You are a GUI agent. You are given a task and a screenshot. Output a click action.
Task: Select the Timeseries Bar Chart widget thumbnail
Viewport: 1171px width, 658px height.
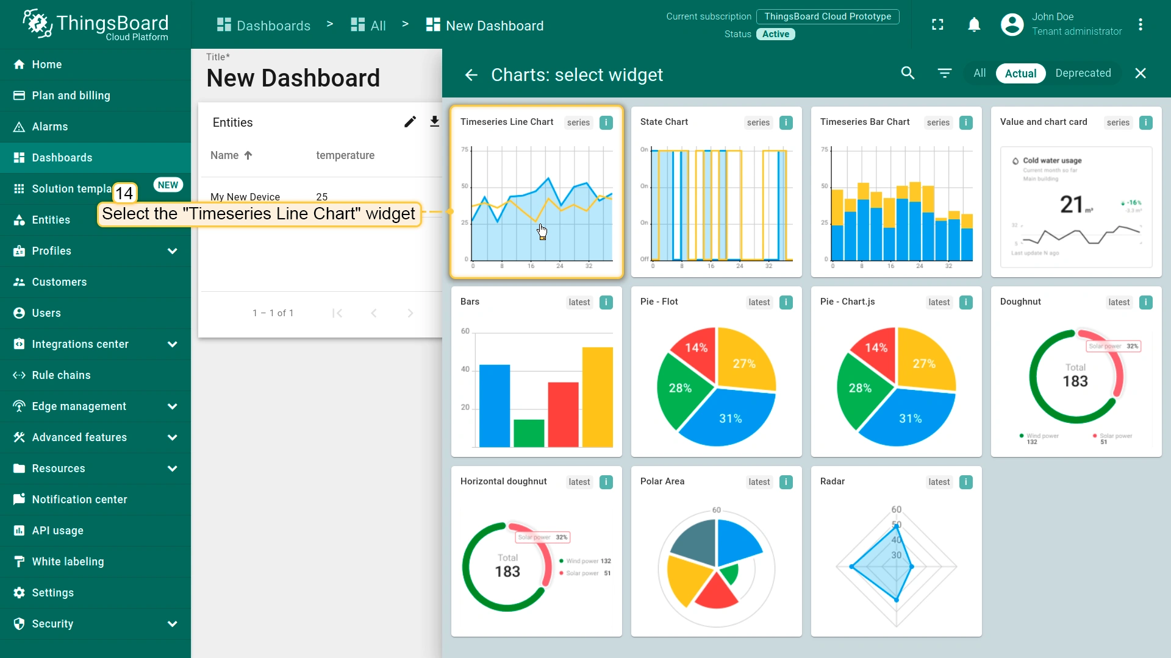896,204
